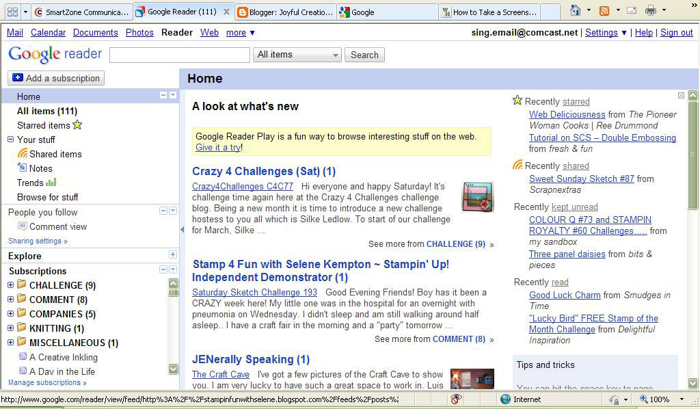This screenshot has width=700, height=409.
Task: Expand the KNITTING (1) folder
Action: [x=11, y=328]
